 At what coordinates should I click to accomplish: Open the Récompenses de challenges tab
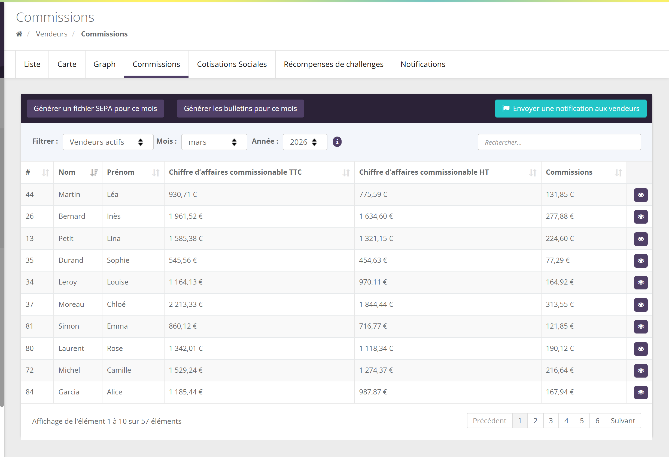coord(334,64)
